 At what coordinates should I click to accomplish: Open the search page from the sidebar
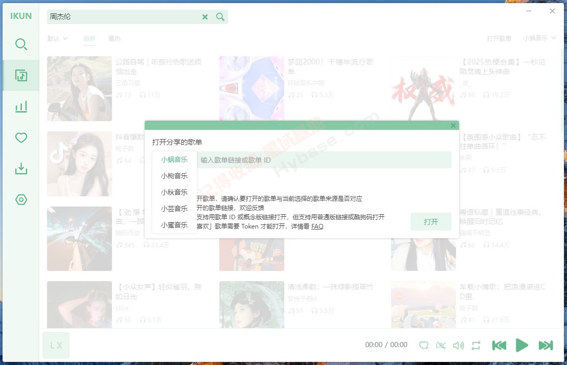click(21, 44)
